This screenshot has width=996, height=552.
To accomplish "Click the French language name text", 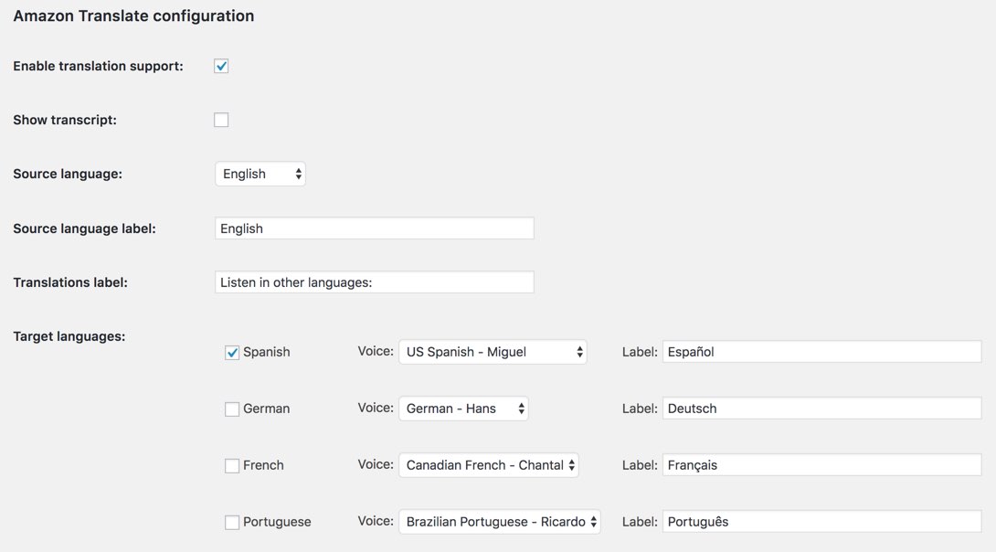I will pos(263,465).
